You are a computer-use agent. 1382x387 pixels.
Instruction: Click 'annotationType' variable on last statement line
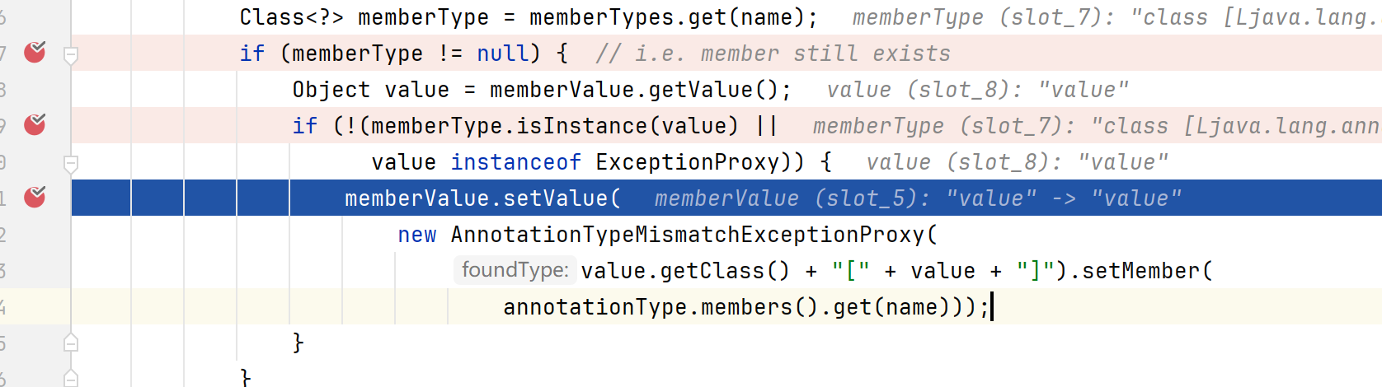coord(595,307)
